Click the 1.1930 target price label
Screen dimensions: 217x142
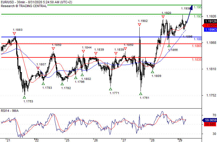click(186, 9)
